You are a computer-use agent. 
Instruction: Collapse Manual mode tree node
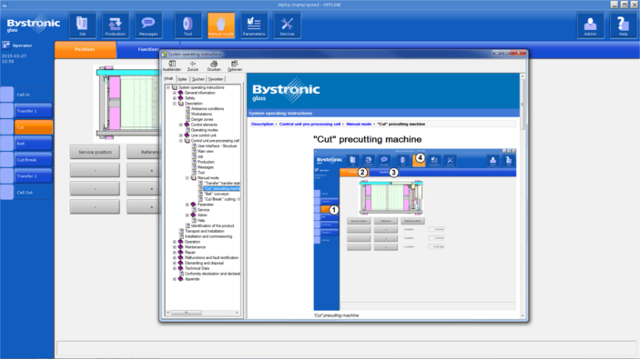click(x=188, y=178)
